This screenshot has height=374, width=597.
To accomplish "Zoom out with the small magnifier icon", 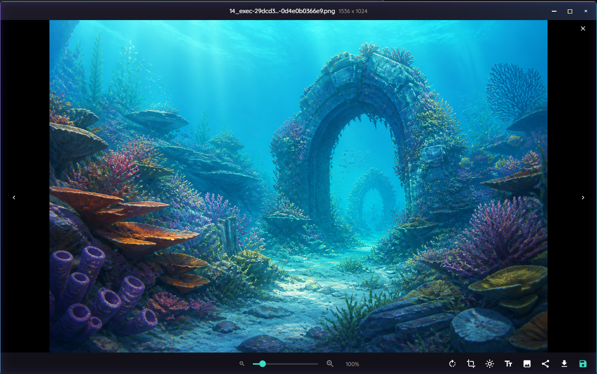I will click(x=242, y=364).
